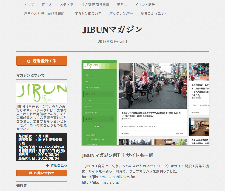225x191 pixels.
Task: Open the バックナンバー archive
Action: click(x=121, y=13)
